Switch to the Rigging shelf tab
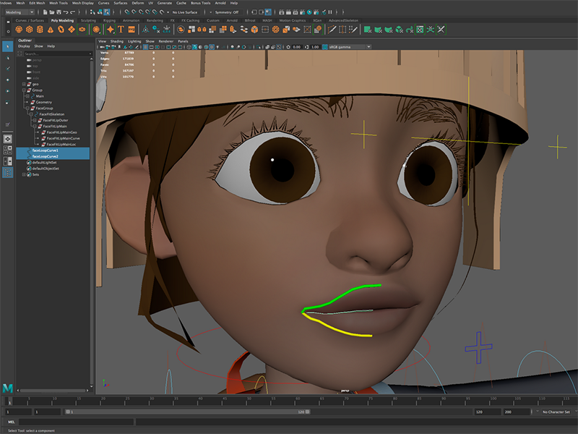 [109, 21]
